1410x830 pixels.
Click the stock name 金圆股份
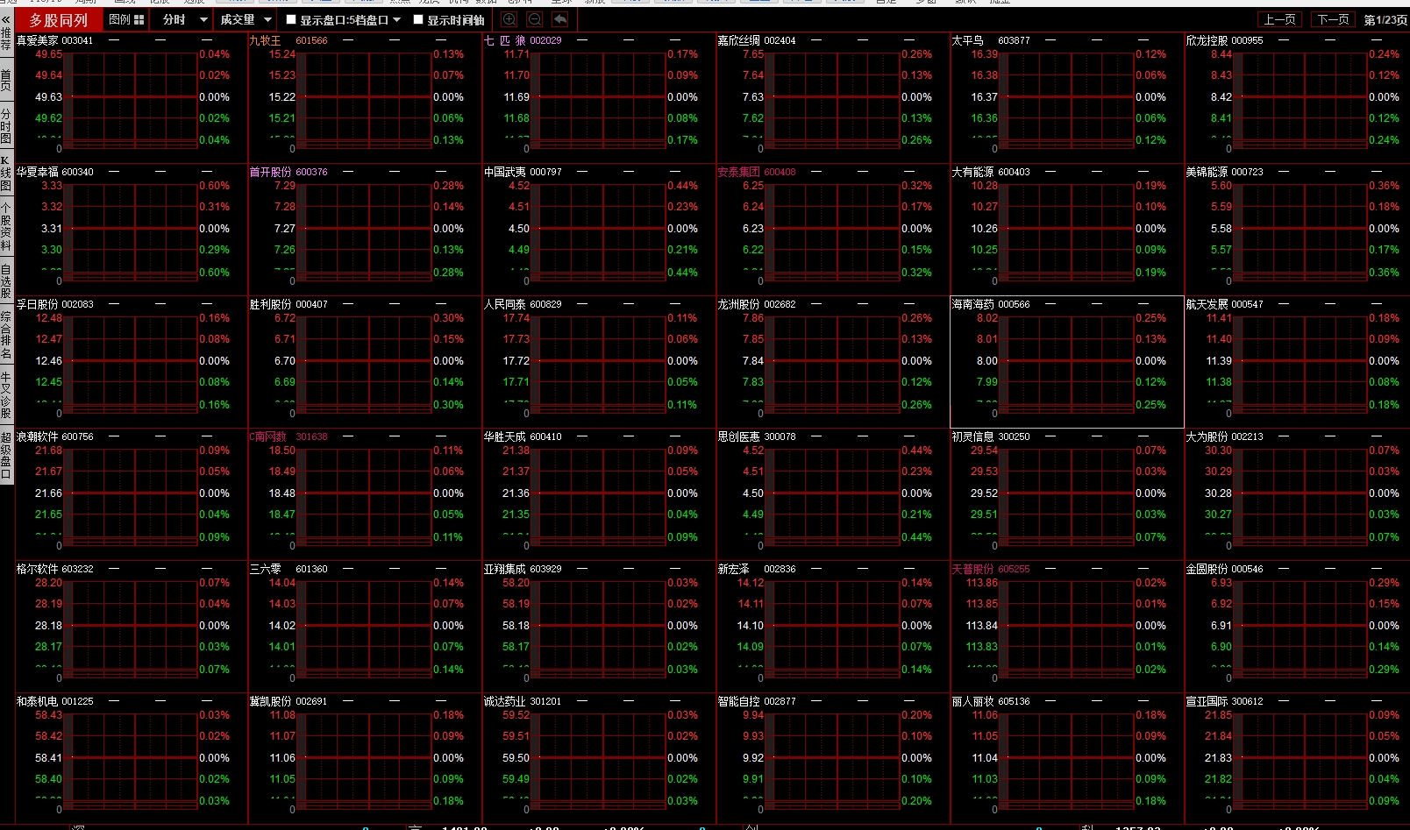tap(1207, 569)
